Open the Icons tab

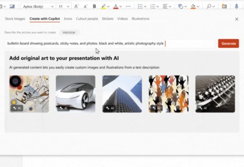[68, 19]
